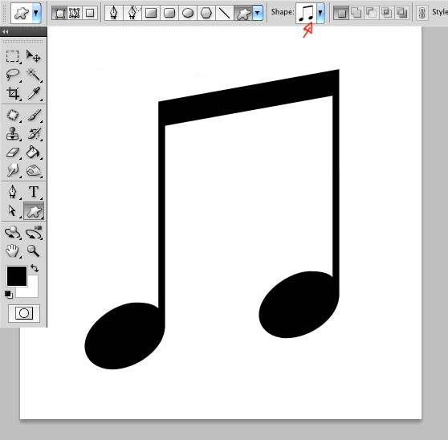Image resolution: width=448 pixels, height=440 pixels.
Task: Select the Crop tool
Action: tap(13, 93)
